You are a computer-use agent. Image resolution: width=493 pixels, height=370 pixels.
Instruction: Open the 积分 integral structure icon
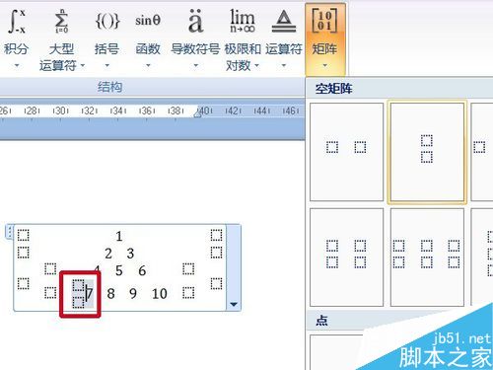(x=17, y=21)
